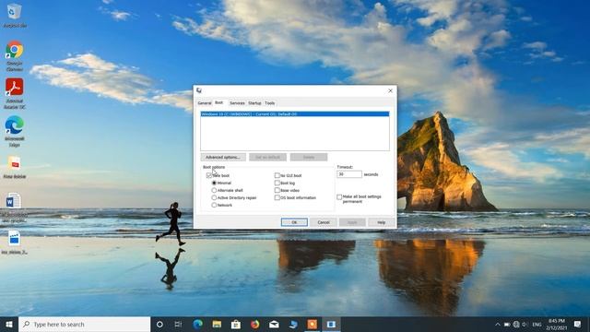590x332 pixels.
Task: Launch Microsoft Edge from the taskbar
Action: (197, 324)
